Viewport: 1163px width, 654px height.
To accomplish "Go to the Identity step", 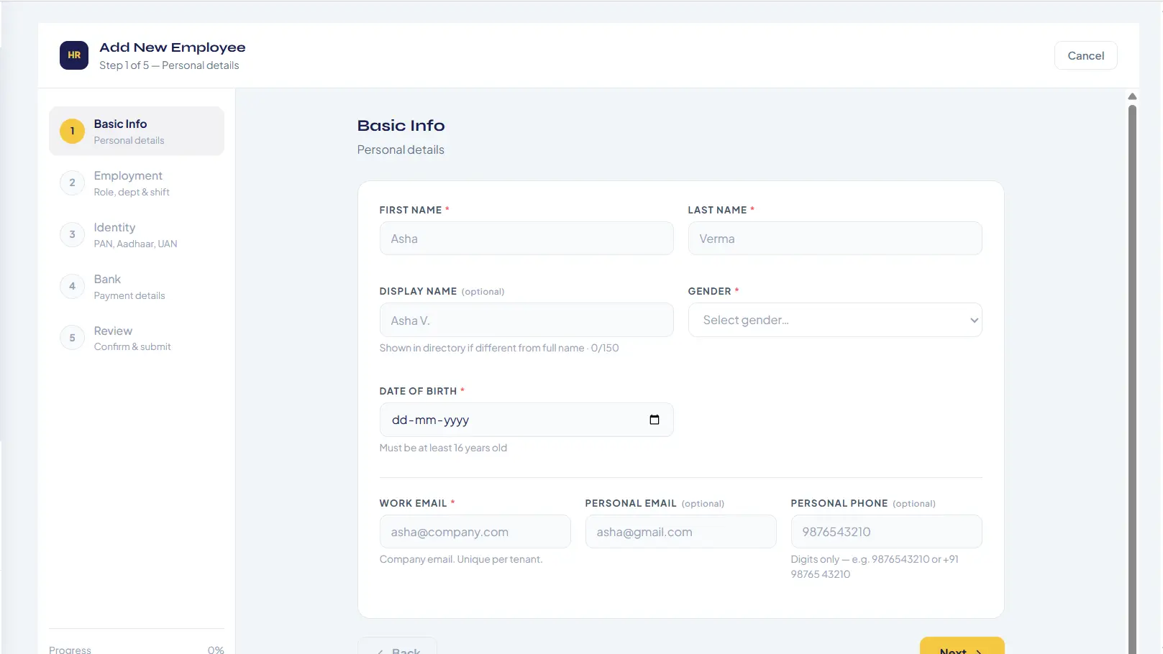I will (x=137, y=234).
